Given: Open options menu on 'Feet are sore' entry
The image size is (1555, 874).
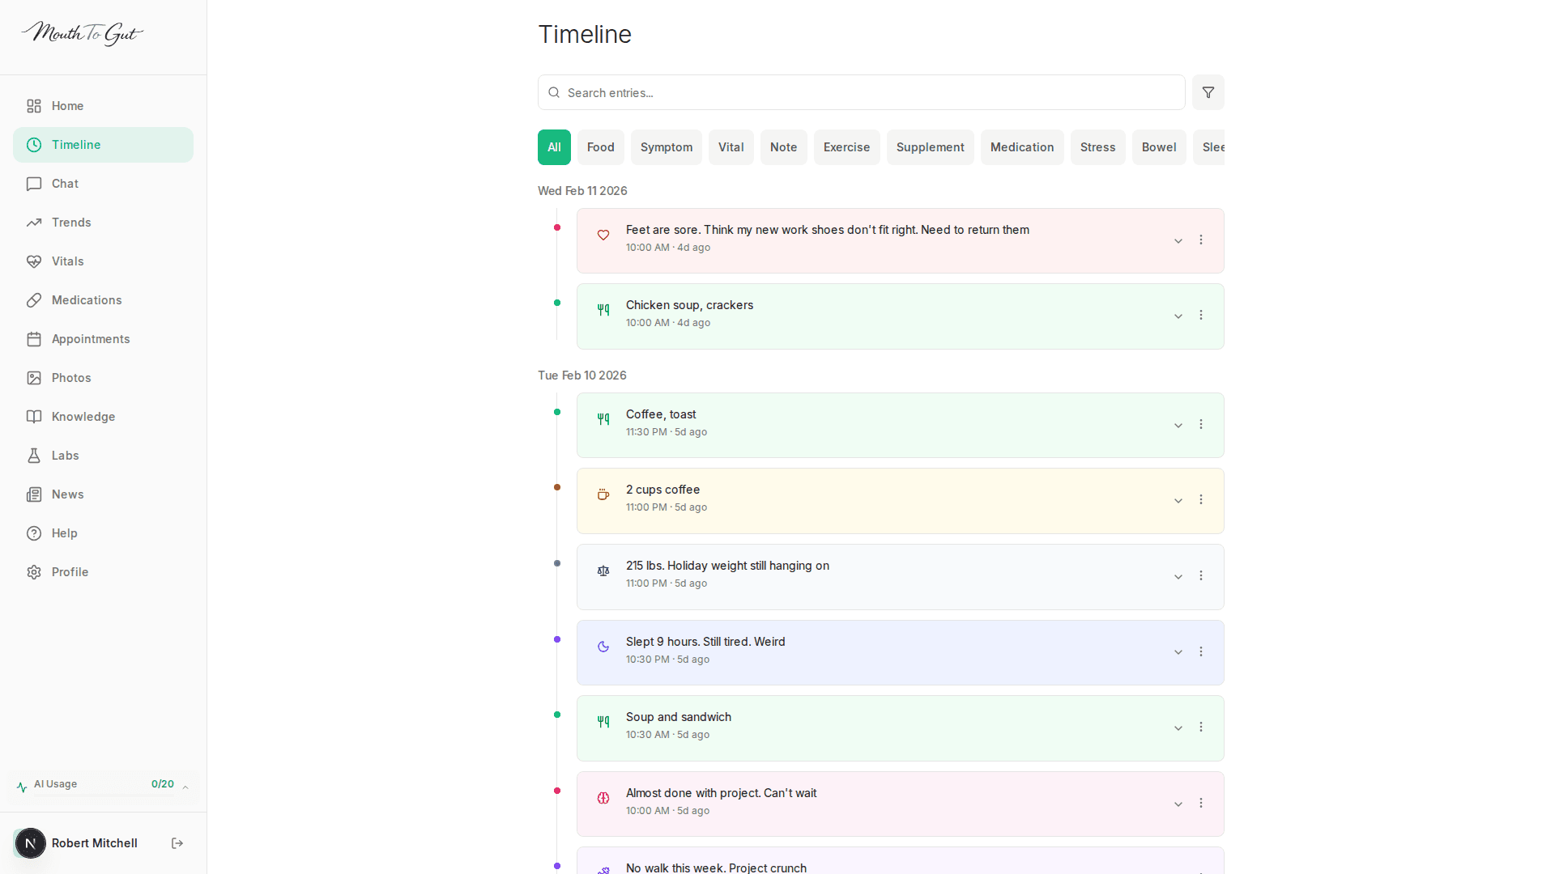Looking at the screenshot, I should click(x=1200, y=240).
